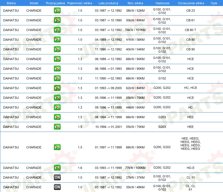Viewport: 223px width, 192px height.
Task: Click the Rodzaj paliwa column header
Action: point(55,3)
